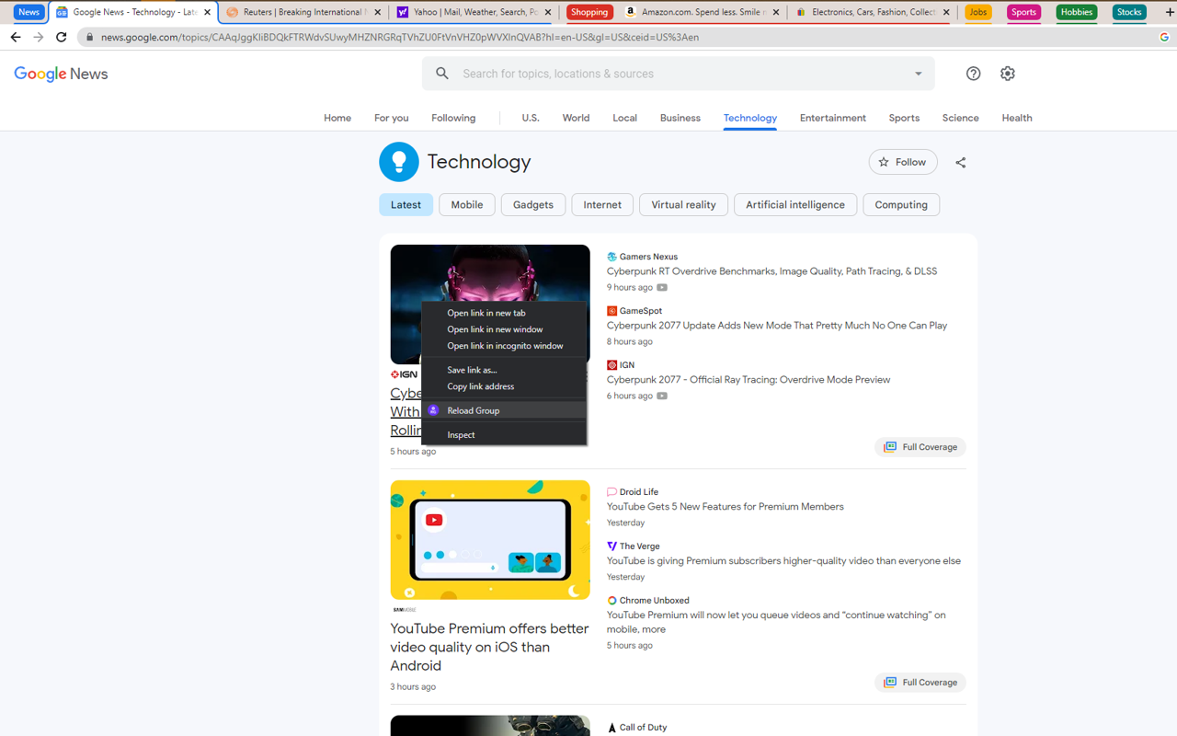Choose Inspect from the context menu
The height and width of the screenshot is (736, 1177).
click(x=461, y=433)
